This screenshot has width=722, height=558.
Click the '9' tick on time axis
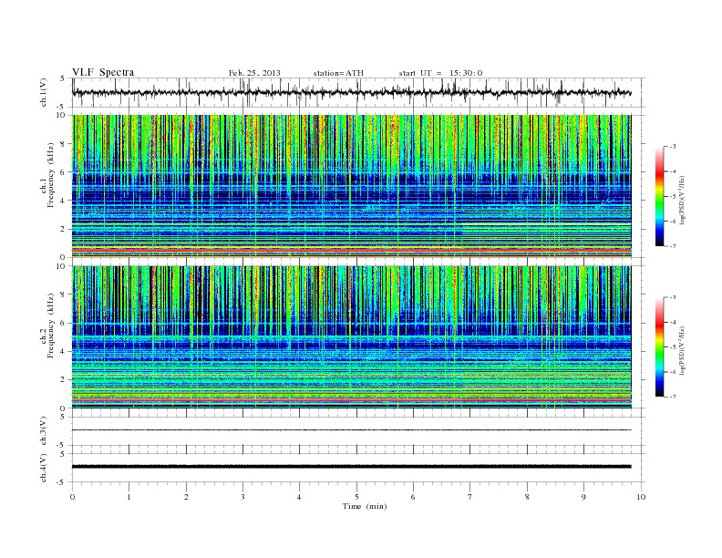583,497
